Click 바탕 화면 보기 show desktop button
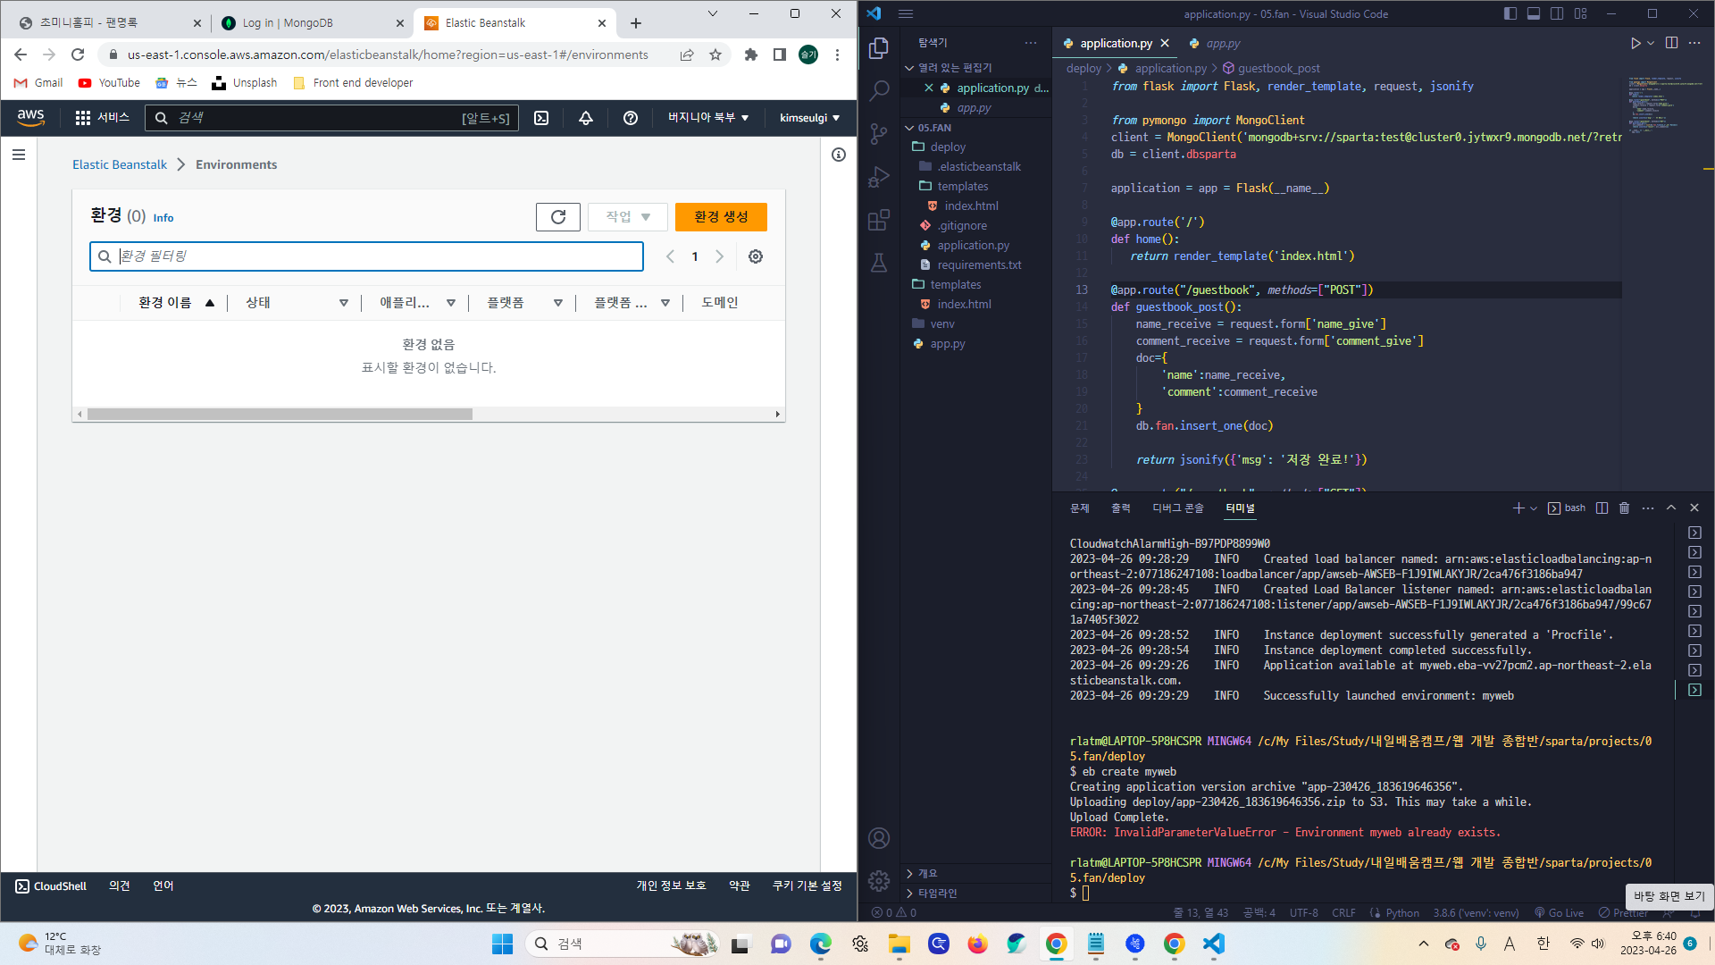 [x=1669, y=896]
